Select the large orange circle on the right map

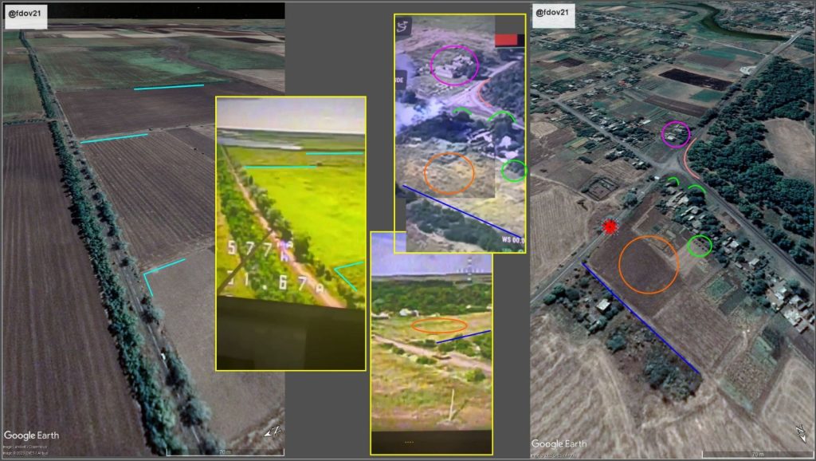pos(649,265)
